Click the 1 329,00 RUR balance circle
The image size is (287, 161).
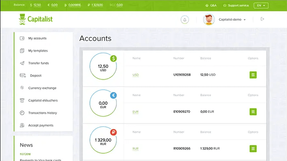[x=103, y=140]
